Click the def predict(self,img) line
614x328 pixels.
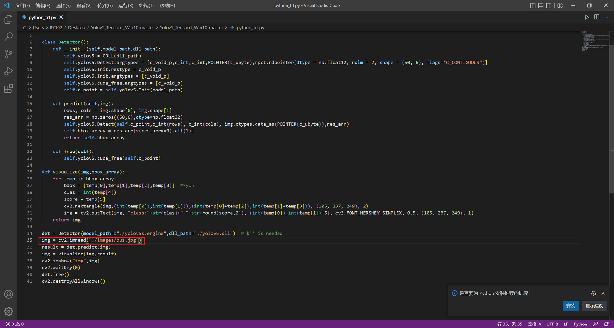coord(83,103)
